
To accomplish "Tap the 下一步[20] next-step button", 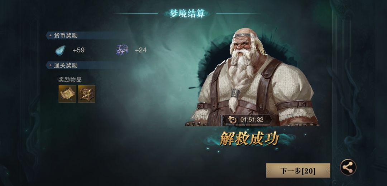I will [x=298, y=171].
